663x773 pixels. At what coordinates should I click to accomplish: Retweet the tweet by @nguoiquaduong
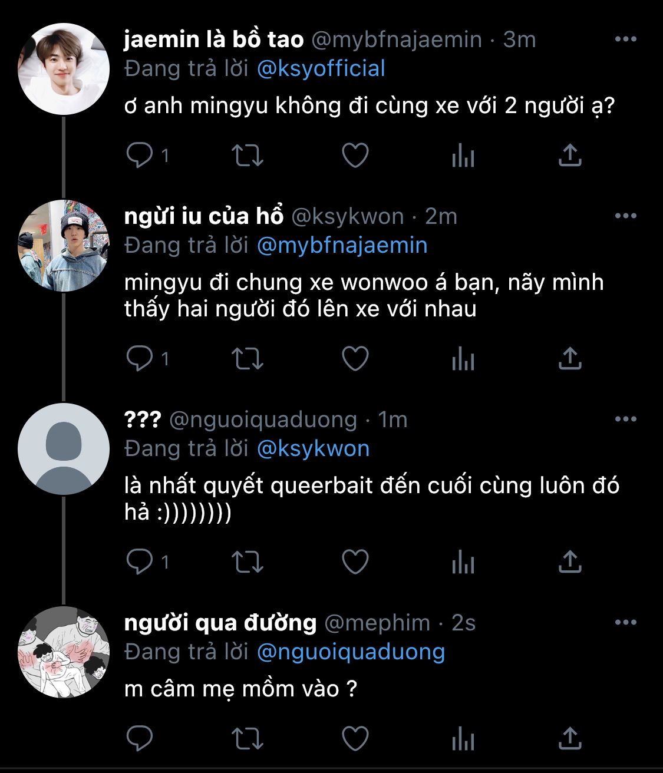247,562
